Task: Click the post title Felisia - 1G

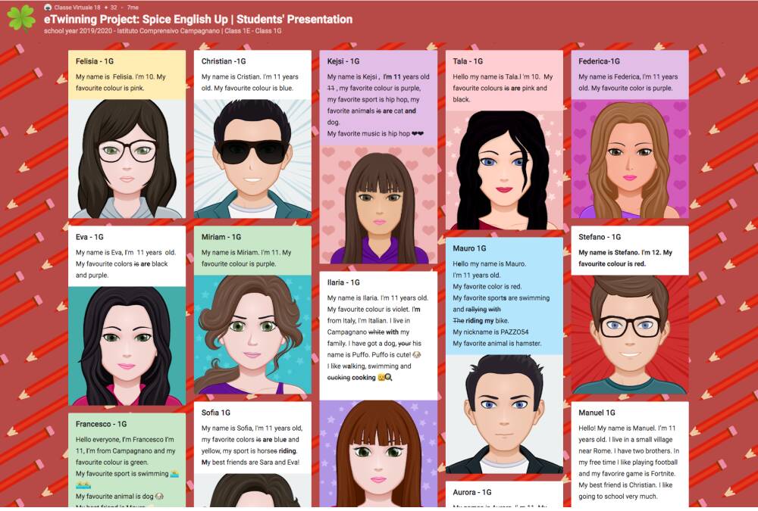Action: [x=95, y=61]
